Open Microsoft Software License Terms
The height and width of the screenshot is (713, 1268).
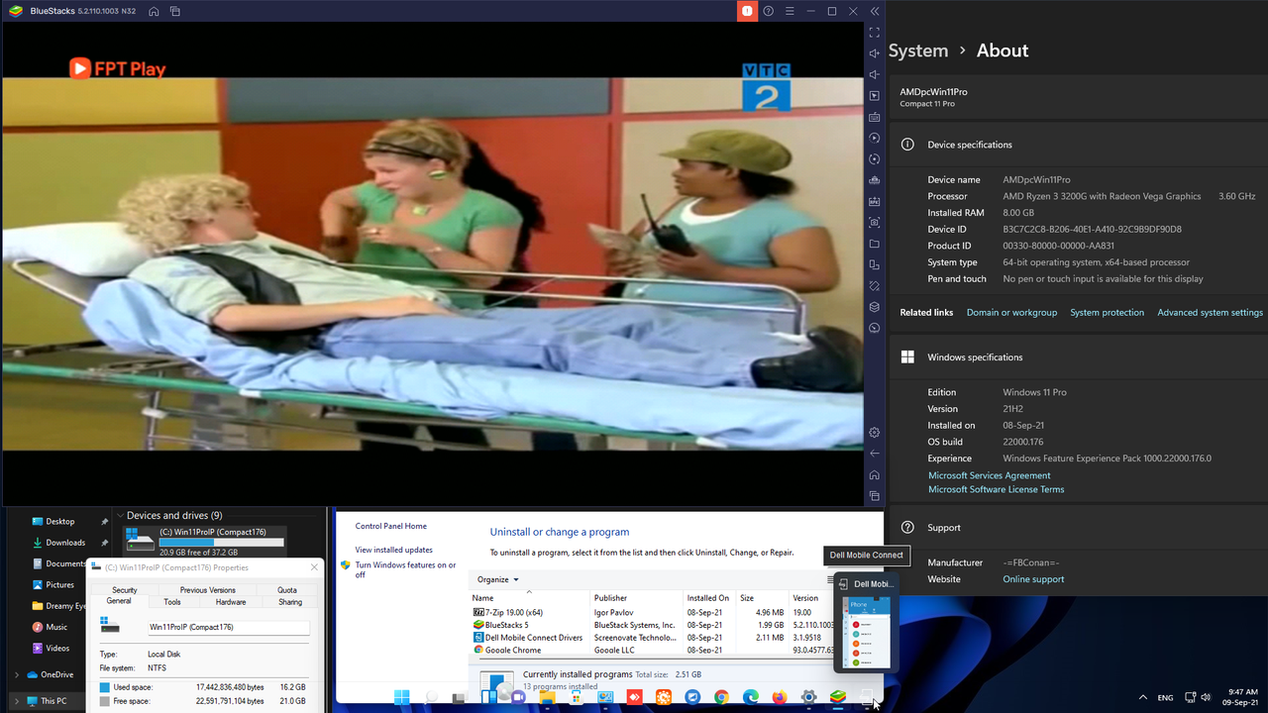coord(996,490)
